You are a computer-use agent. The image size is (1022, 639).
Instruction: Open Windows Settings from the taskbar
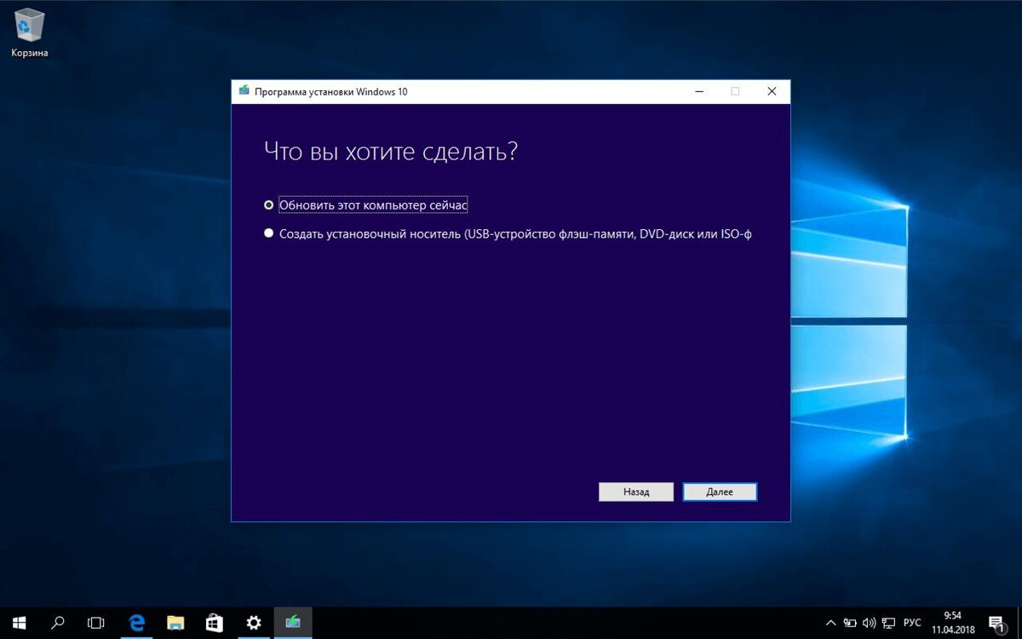(x=254, y=623)
